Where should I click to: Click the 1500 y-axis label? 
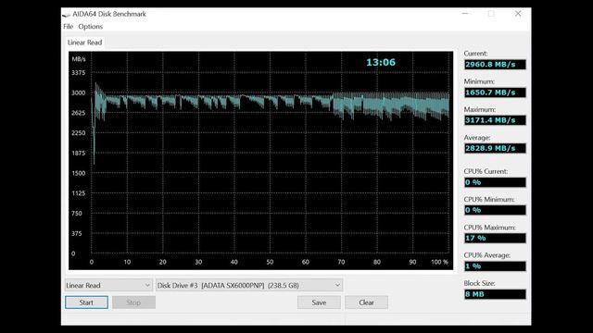[x=78, y=173]
